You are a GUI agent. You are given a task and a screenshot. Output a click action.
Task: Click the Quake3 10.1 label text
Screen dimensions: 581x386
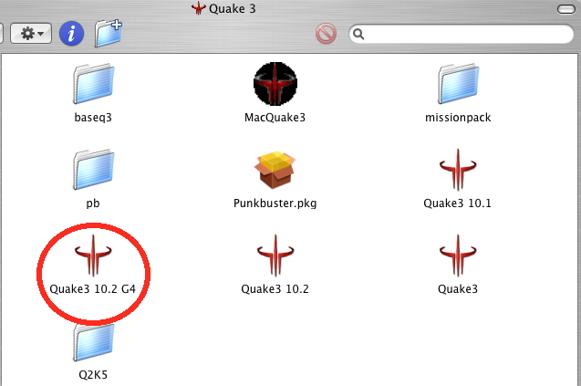[x=457, y=203]
